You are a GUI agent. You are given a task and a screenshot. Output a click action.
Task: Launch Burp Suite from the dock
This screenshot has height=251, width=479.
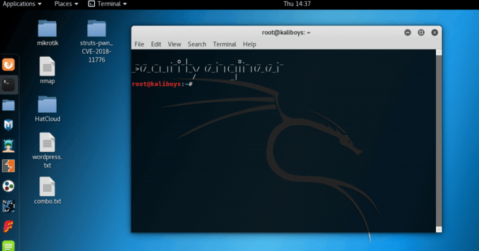(9, 166)
